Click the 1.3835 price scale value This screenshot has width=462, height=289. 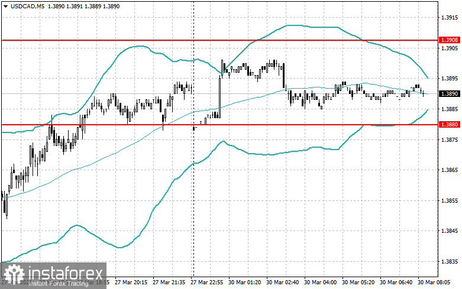click(x=449, y=261)
